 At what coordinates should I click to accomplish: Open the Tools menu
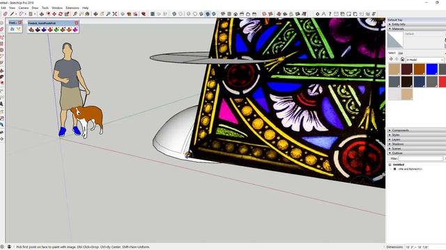pyautogui.click(x=45, y=8)
